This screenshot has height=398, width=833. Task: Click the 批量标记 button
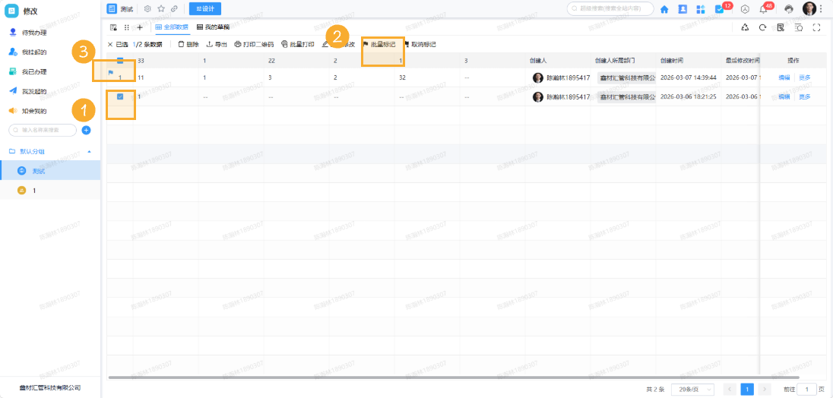[378, 45]
